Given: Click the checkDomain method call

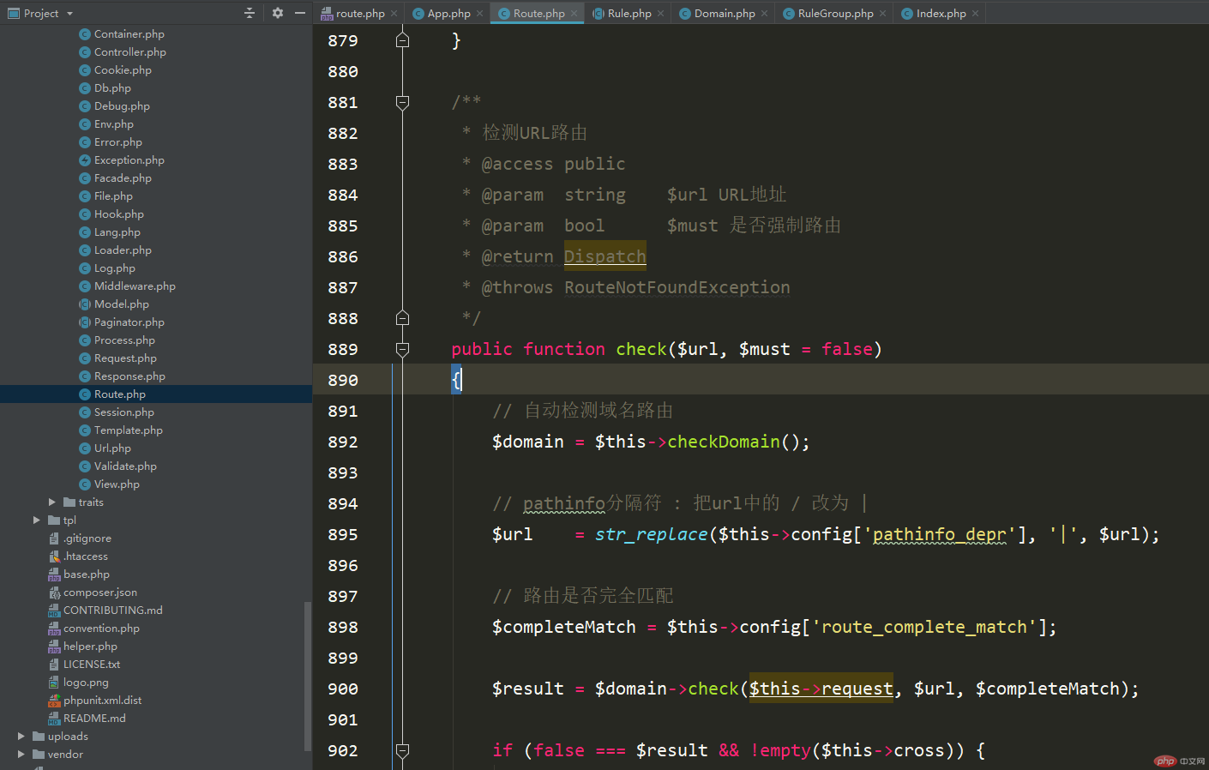Looking at the screenshot, I should pos(724,442).
